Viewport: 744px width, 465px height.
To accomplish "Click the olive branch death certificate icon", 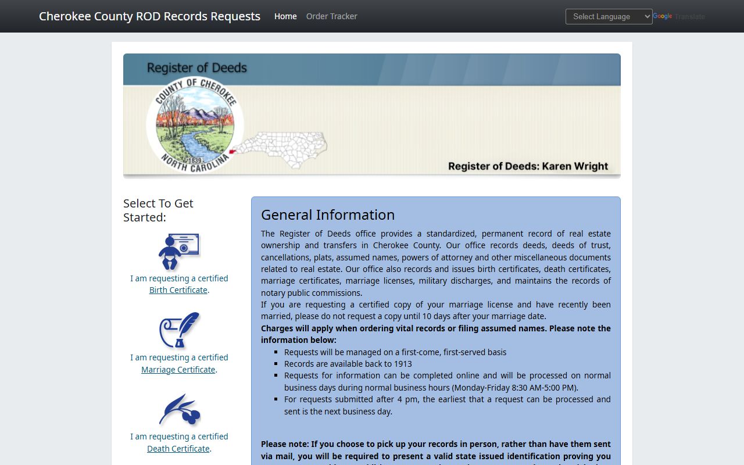I will pos(180,410).
